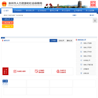Switch to the 通知公告 tab
98x98 pixels.
(x=69, y=41)
